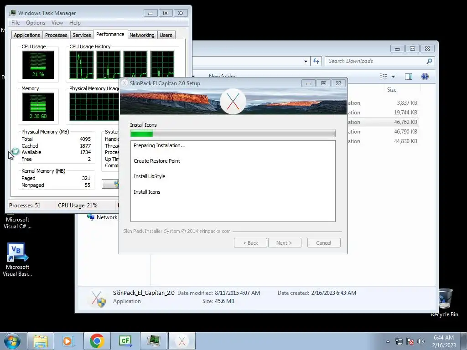Click the Back button in SkinPack setup
The image size is (467, 350).
(x=250, y=243)
